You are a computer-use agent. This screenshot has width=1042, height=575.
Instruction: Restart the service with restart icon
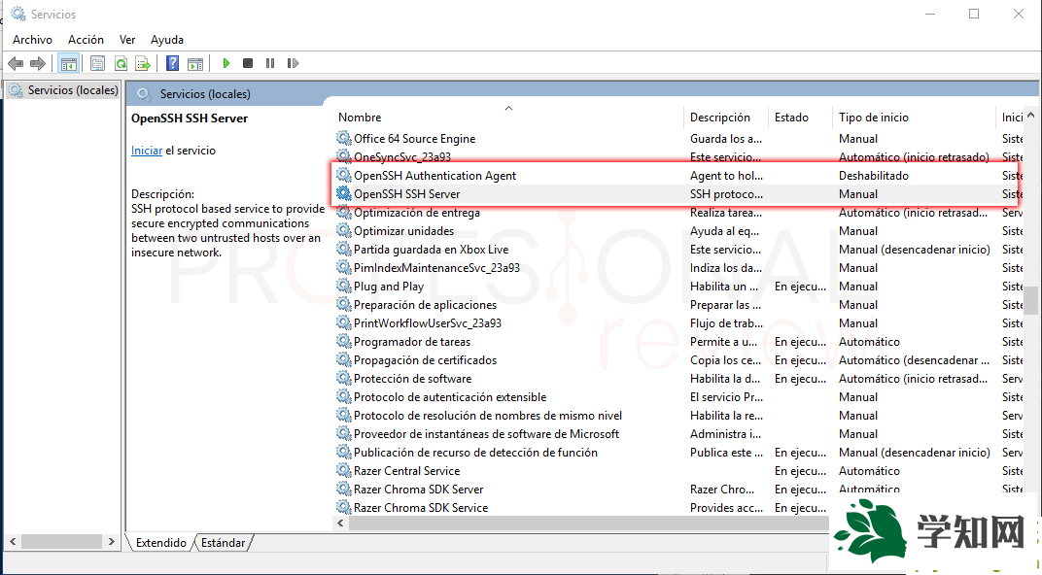(293, 63)
